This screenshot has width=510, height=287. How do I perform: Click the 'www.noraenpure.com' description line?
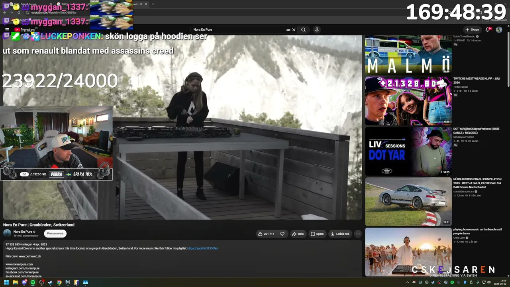[19, 264]
